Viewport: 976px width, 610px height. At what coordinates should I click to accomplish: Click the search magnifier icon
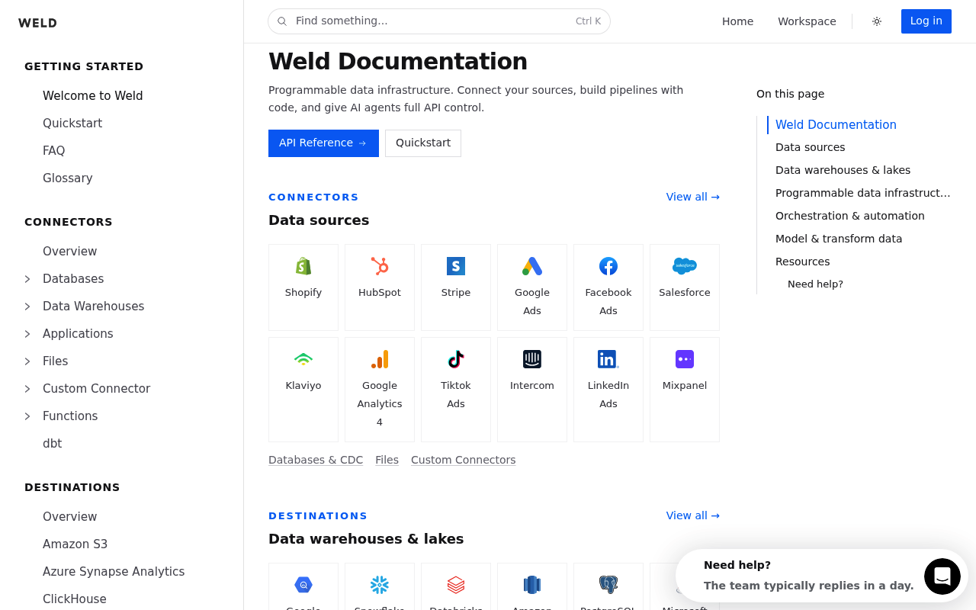[x=282, y=21]
